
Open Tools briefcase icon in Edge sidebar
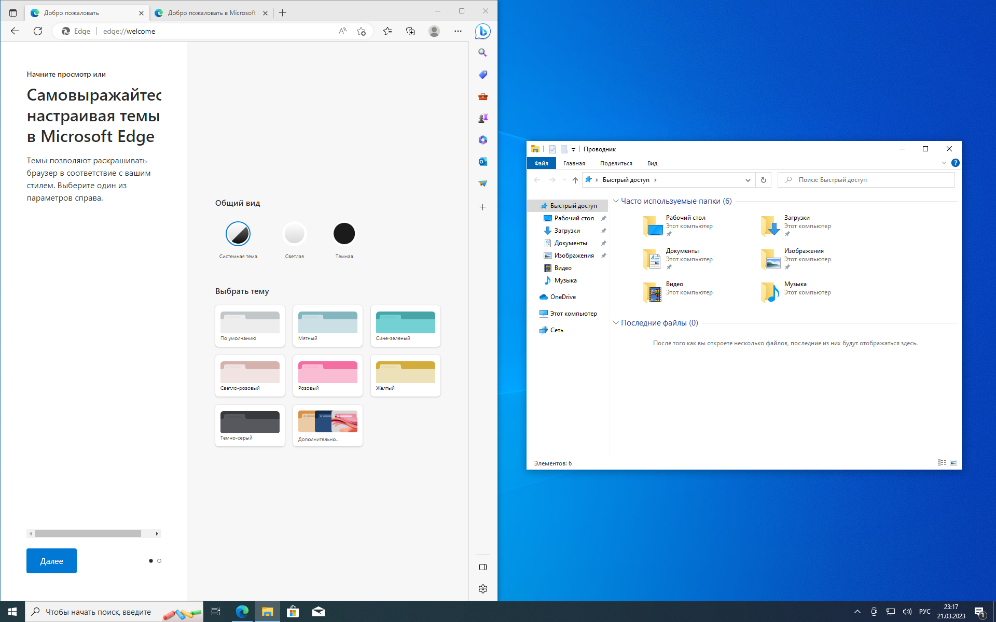coord(482,96)
